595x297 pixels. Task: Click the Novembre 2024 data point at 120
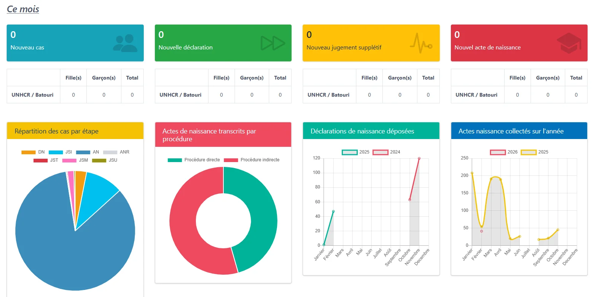(419, 158)
